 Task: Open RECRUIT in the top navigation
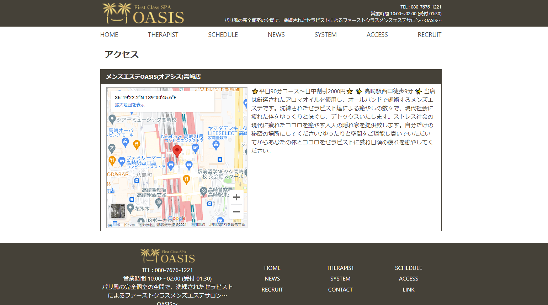coord(430,35)
